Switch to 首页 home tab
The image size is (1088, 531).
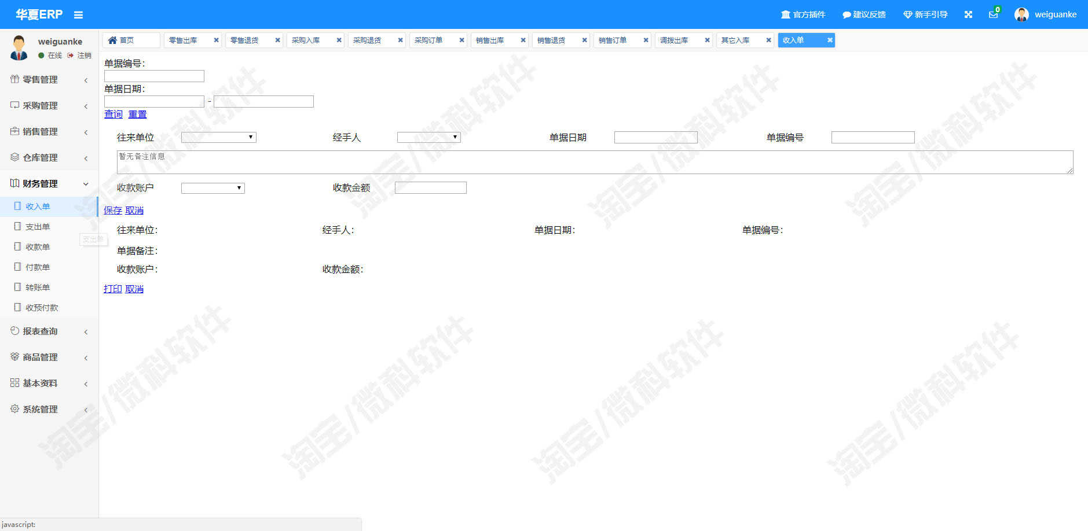pyautogui.click(x=131, y=40)
